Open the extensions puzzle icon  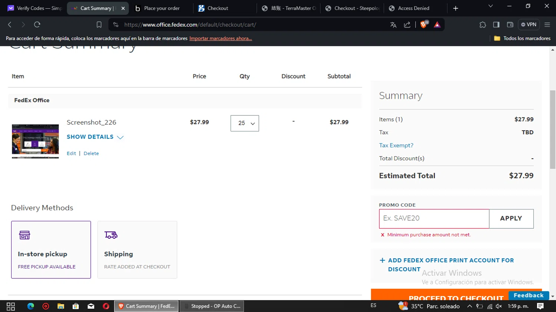pyautogui.click(x=483, y=25)
